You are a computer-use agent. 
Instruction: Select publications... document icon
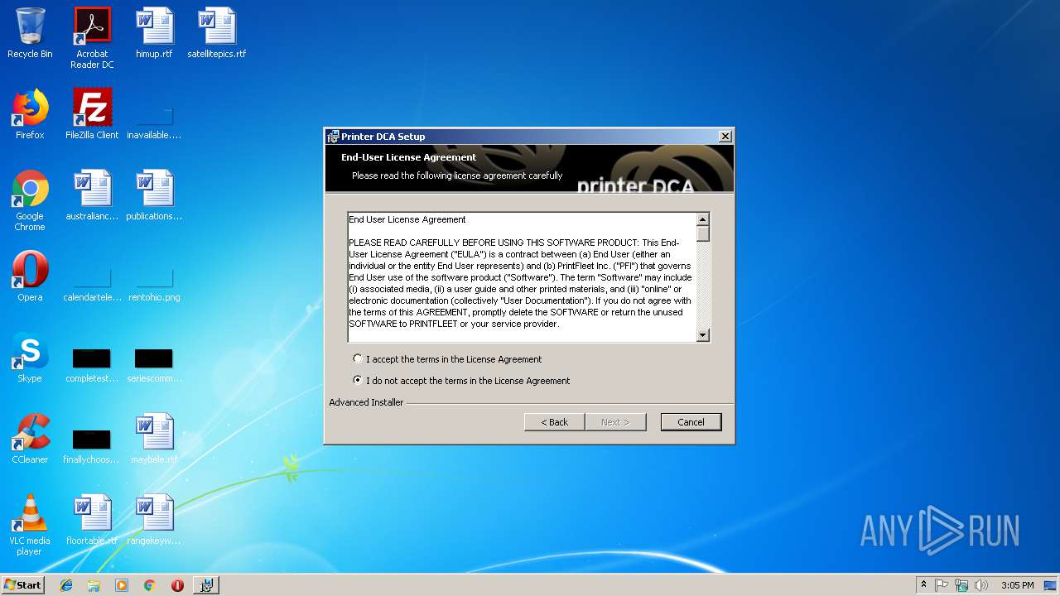click(x=154, y=196)
